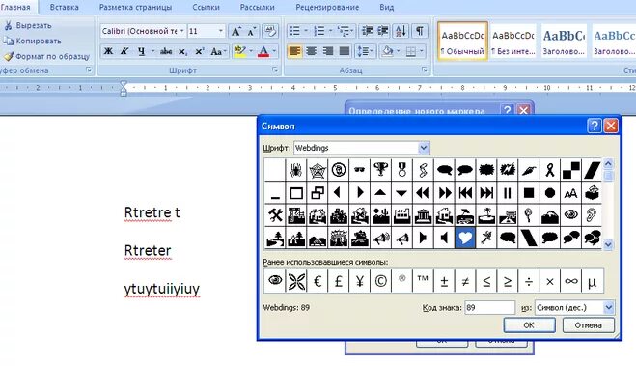Justify the text alignment
The image size is (636, 366).
click(344, 51)
